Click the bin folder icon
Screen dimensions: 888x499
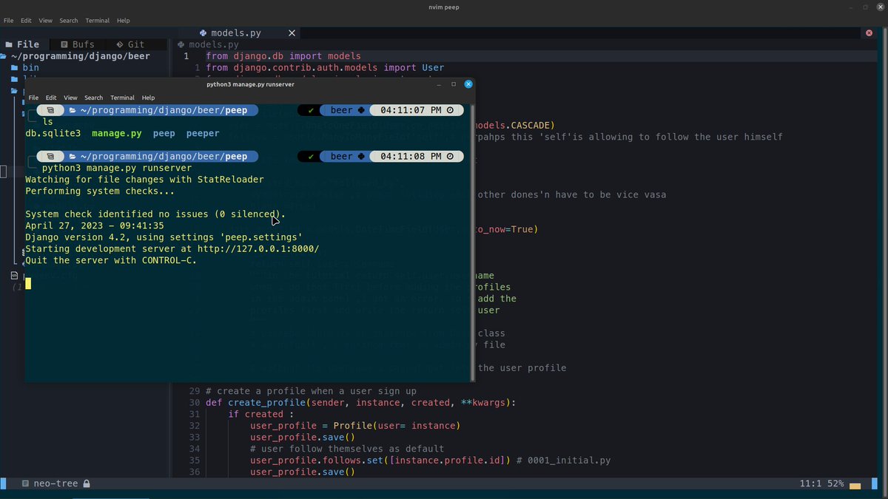[15, 67]
